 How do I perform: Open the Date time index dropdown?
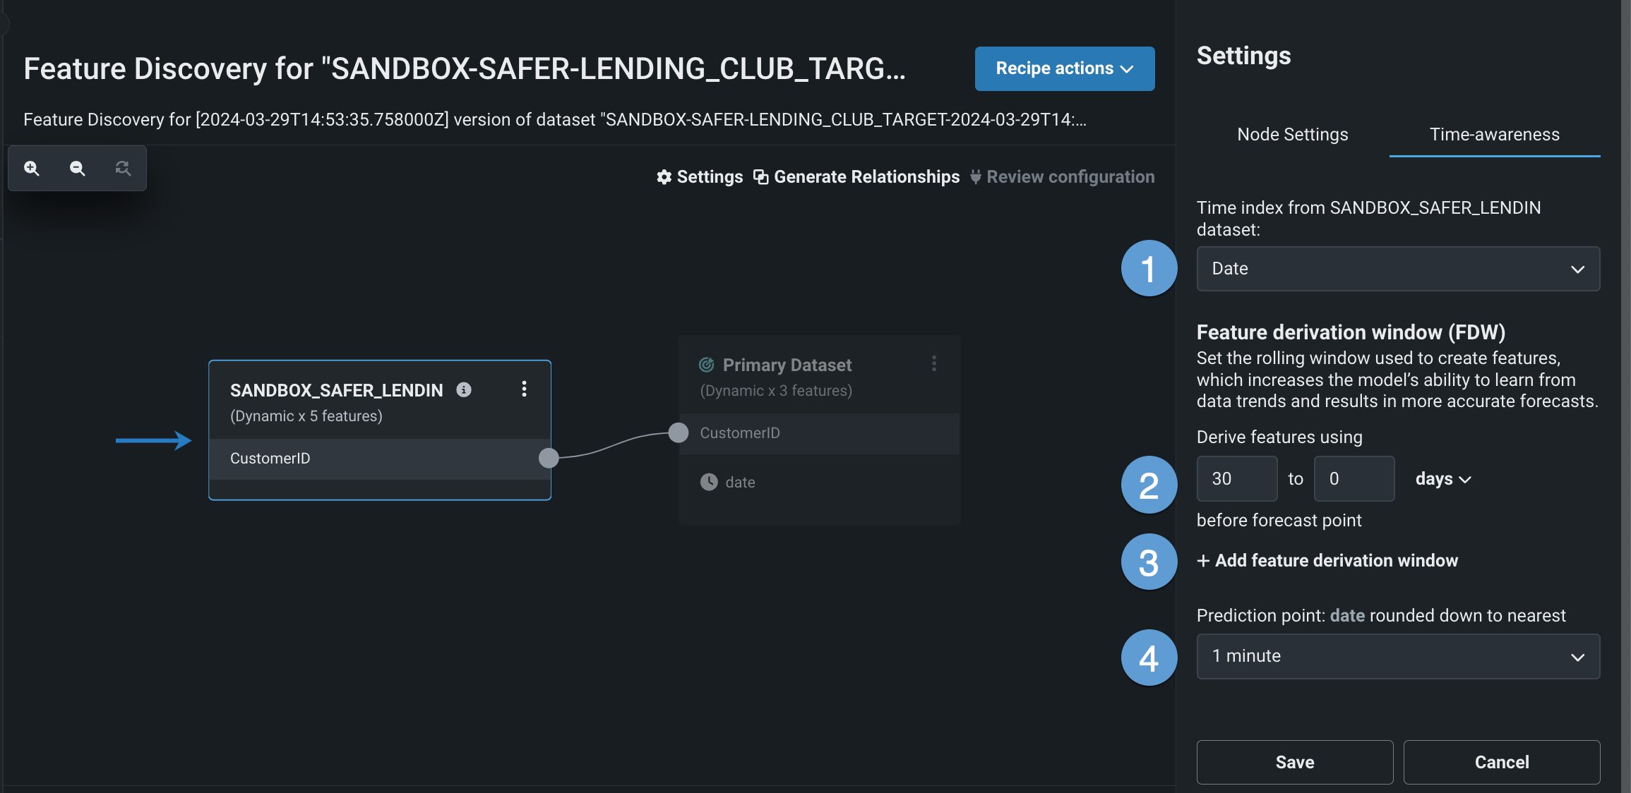[x=1397, y=269]
